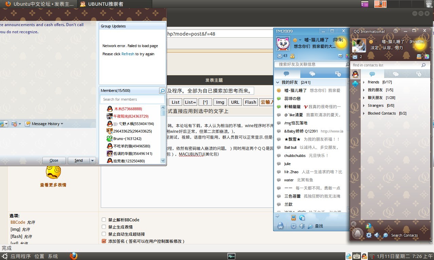Click the search magnifier in TM2009 search box
434x260 pixels.
pos(347,64)
